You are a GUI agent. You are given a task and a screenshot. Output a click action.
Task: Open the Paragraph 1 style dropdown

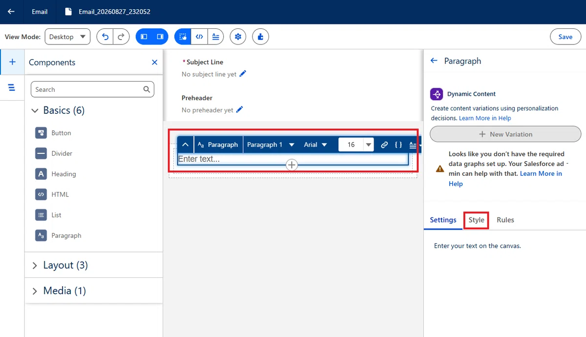coord(271,145)
